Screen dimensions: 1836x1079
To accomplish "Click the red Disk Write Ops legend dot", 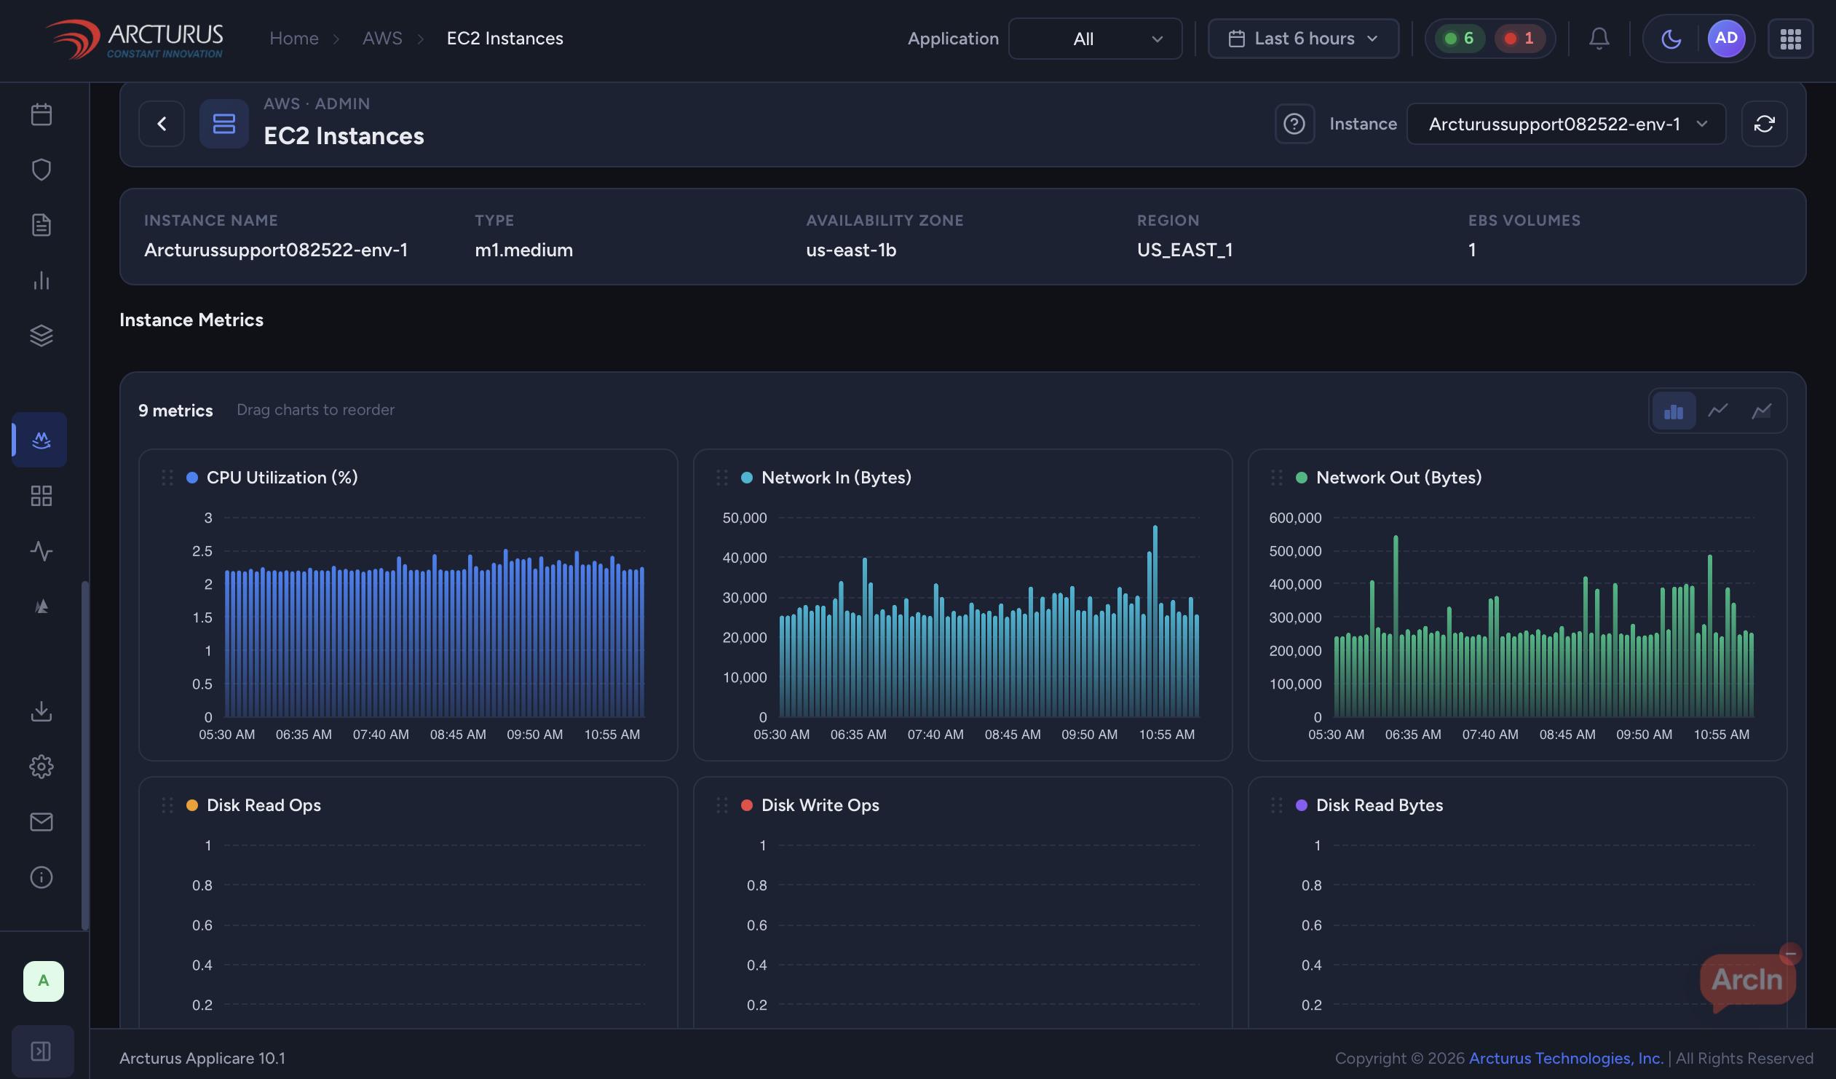I will [x=747, y=805].
